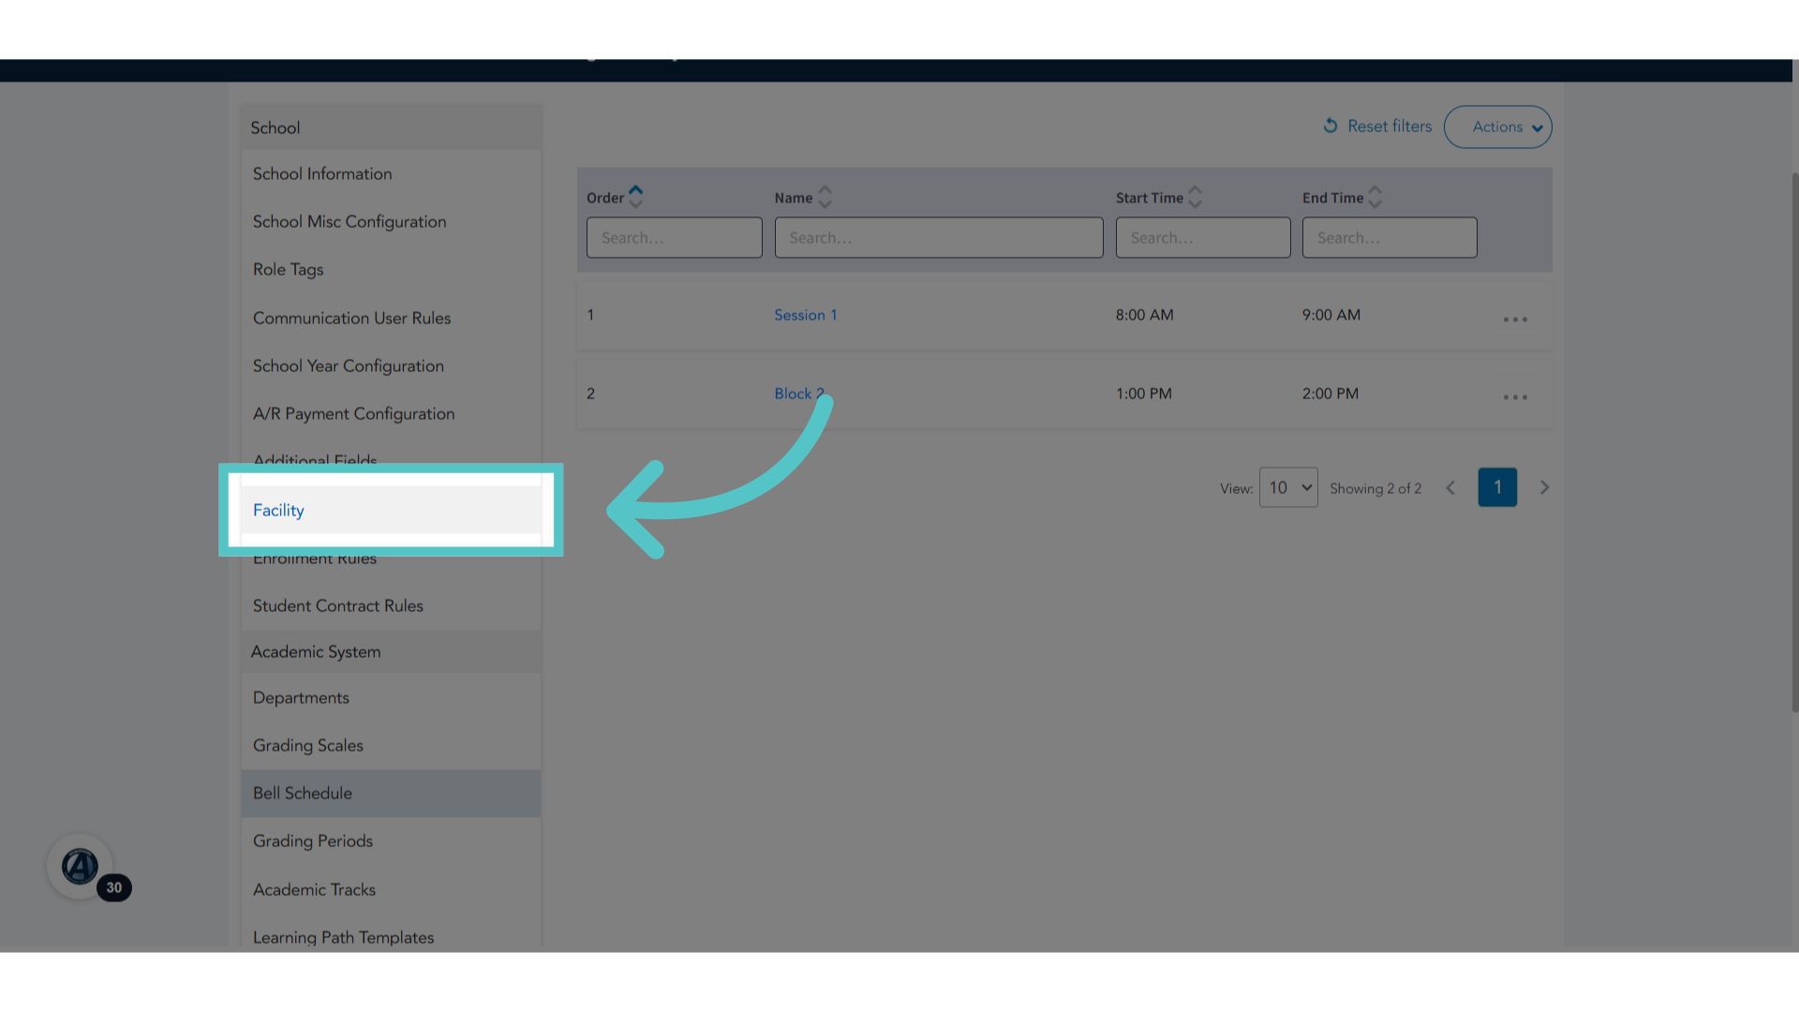1799x1012 pixels.
Task: Click the Name column search field
Action: [938, 238]
